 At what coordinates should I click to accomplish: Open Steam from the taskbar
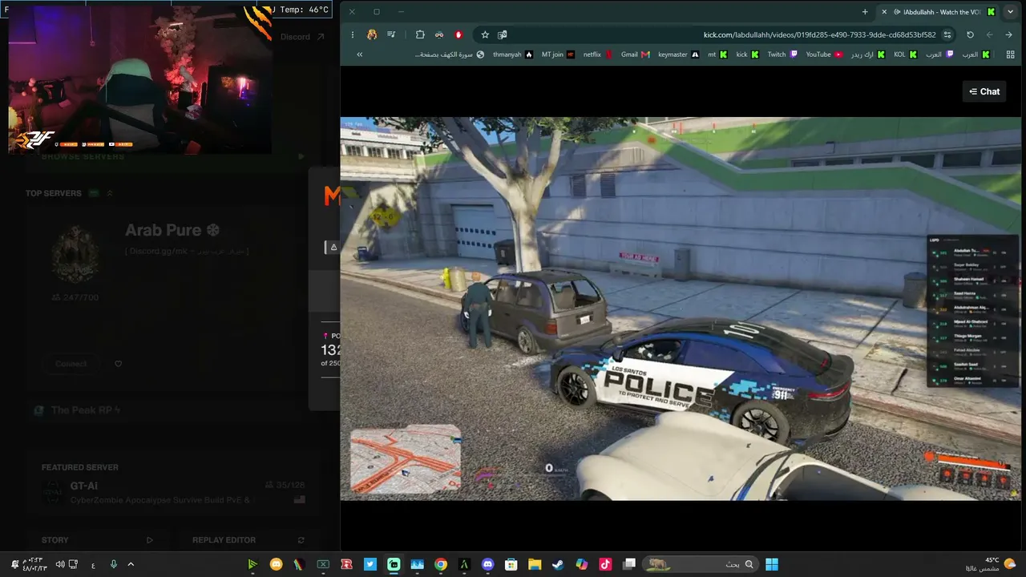coord(558,564)
